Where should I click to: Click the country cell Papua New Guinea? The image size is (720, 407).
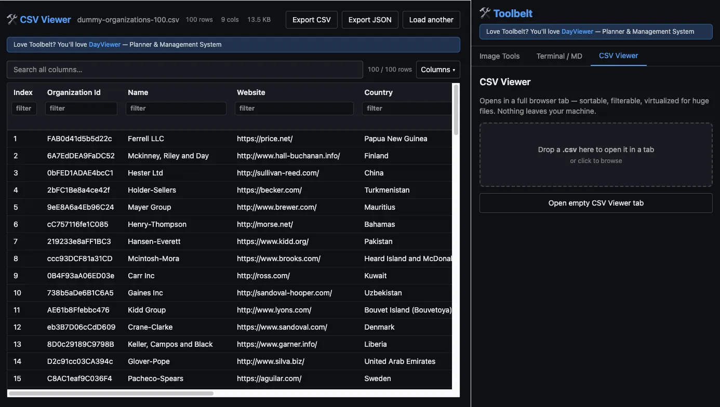pyautogui.click(x=396, y=139)
